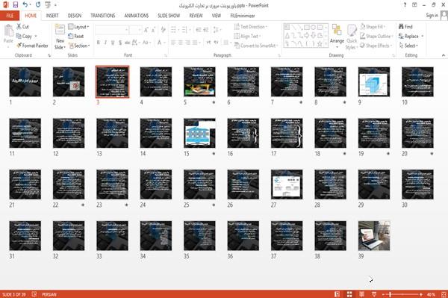Viewport: 448px width, 298px height.
Task: Click the Undo arrow icon
Action: (25, 5)
